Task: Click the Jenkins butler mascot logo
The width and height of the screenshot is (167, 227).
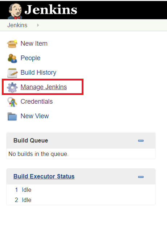Action: point(15,11)
